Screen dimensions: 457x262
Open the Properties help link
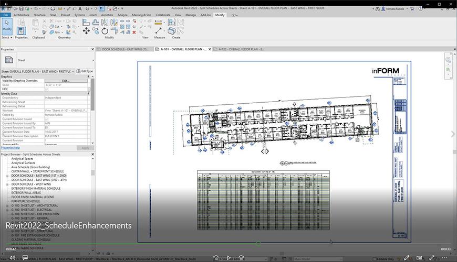10,148
